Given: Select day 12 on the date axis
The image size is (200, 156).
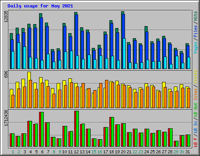Looking at the screenshot, I should [x=76, y=152].
